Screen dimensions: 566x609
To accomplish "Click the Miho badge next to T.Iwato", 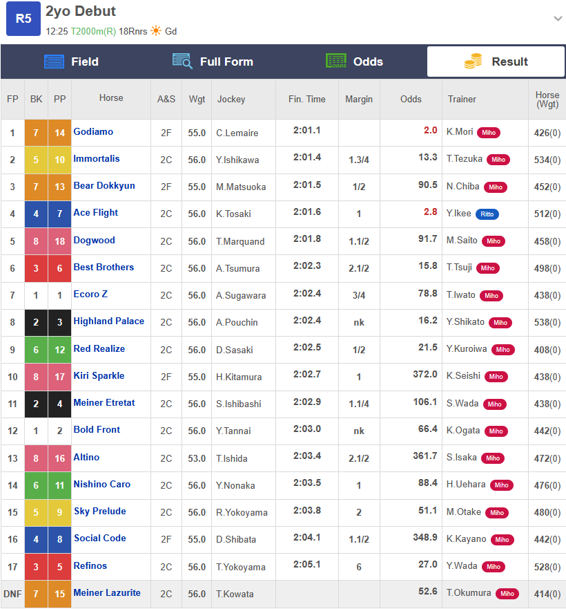I will tap(491, 296).
